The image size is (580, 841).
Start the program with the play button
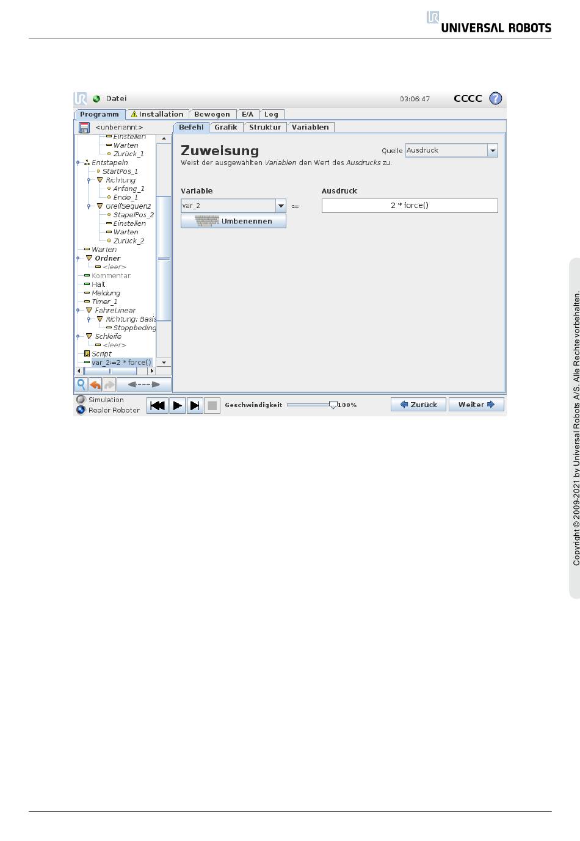click(x=177, y=405)
